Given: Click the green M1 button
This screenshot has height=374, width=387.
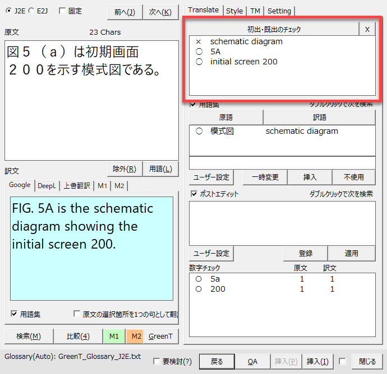Looking at the screenshot, I should (x=114, y=336).
